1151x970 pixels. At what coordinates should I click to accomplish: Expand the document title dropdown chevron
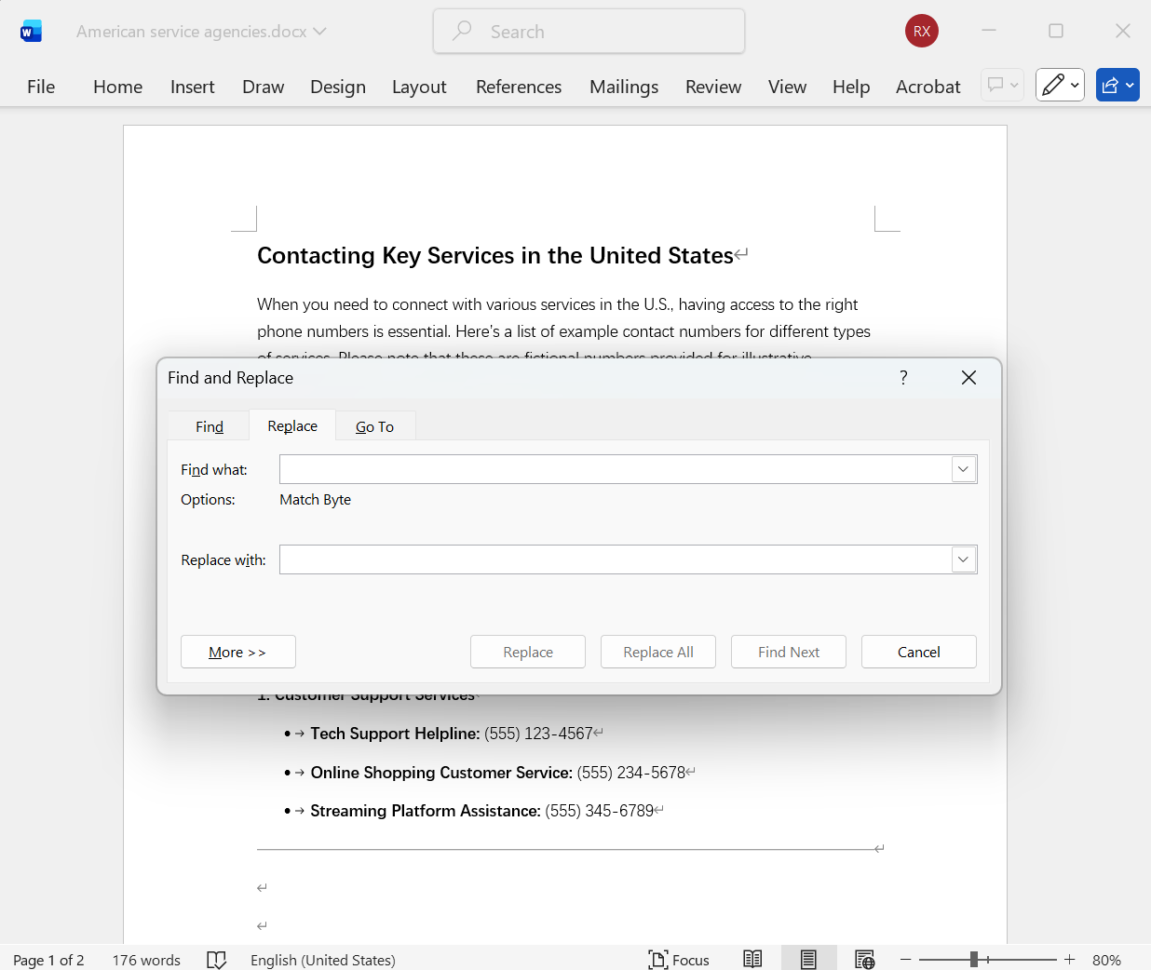(x=320, y=32)
